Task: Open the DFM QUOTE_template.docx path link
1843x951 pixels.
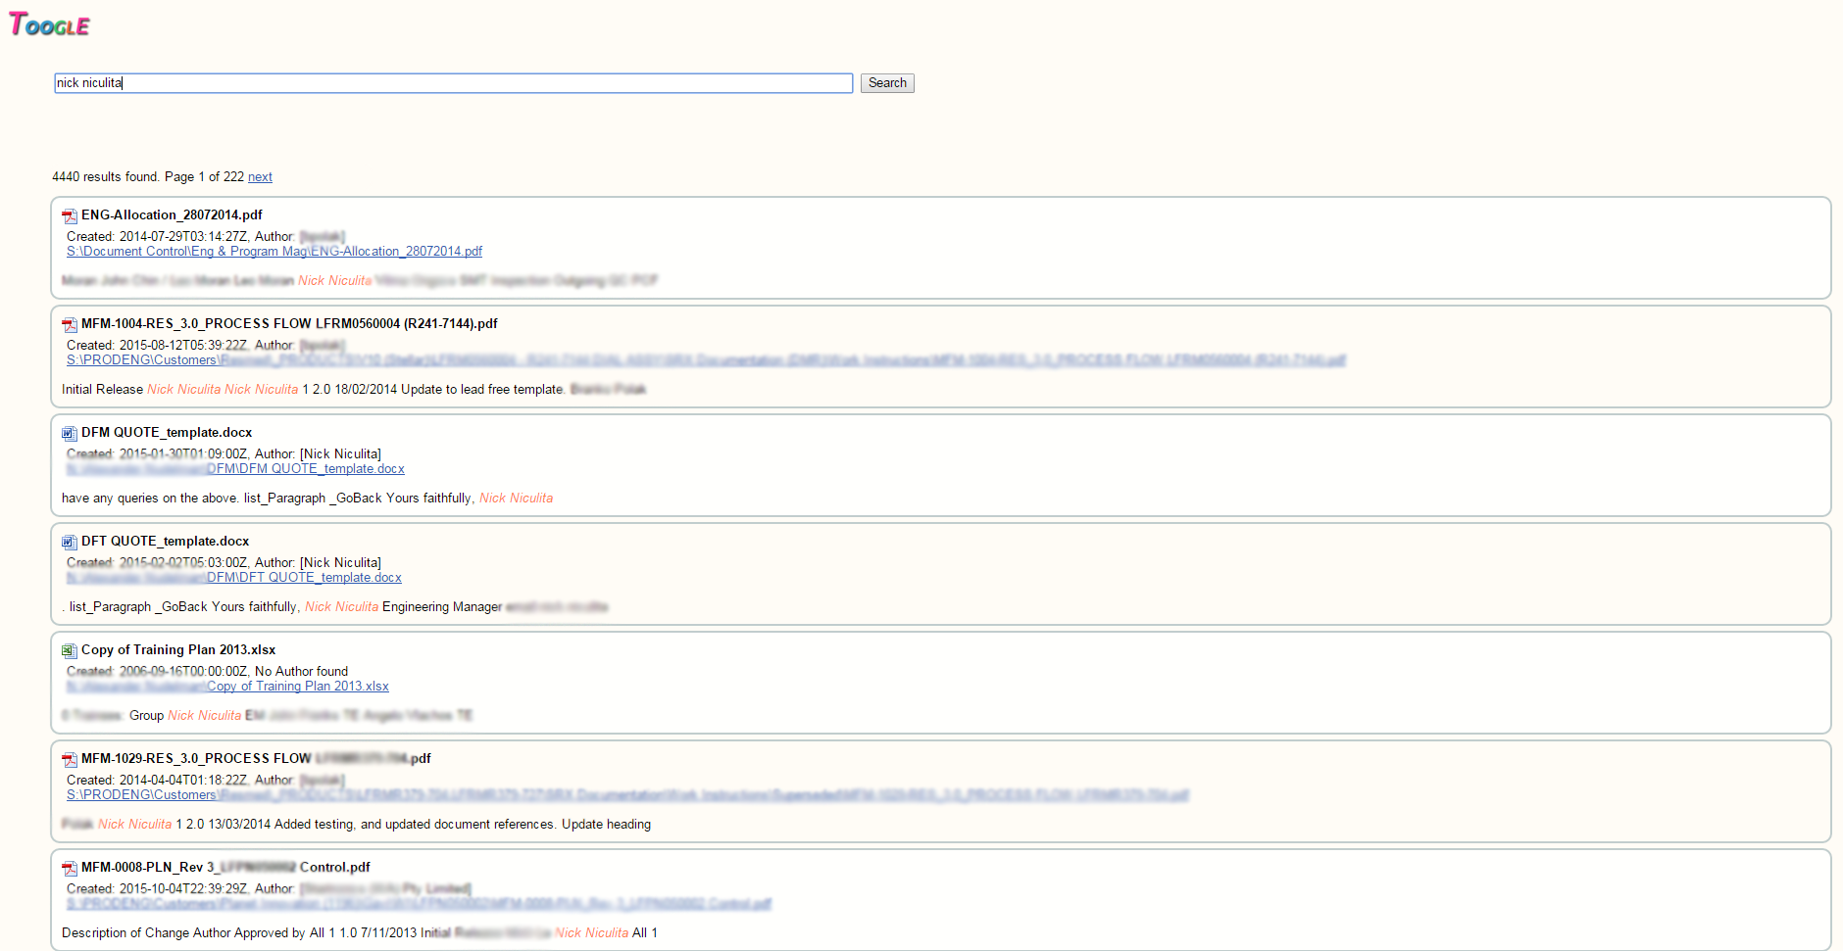Action: pyautogui.click(x=235, y=468)
